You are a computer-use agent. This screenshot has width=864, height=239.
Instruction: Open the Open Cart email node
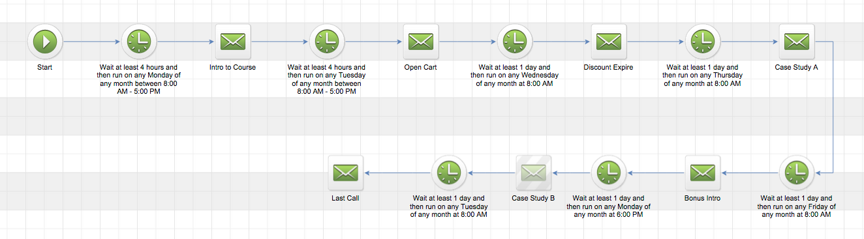pos(421,42)
